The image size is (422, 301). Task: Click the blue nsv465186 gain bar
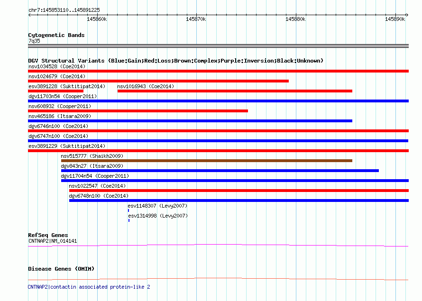pyautogui.click(x=190, y=121)
